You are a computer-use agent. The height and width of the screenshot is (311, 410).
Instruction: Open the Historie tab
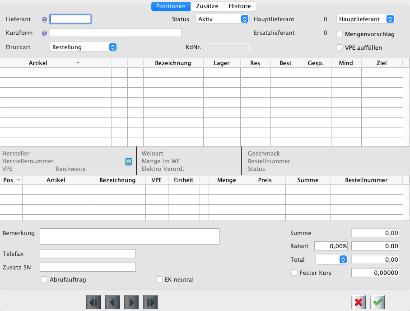click(240, 6)
